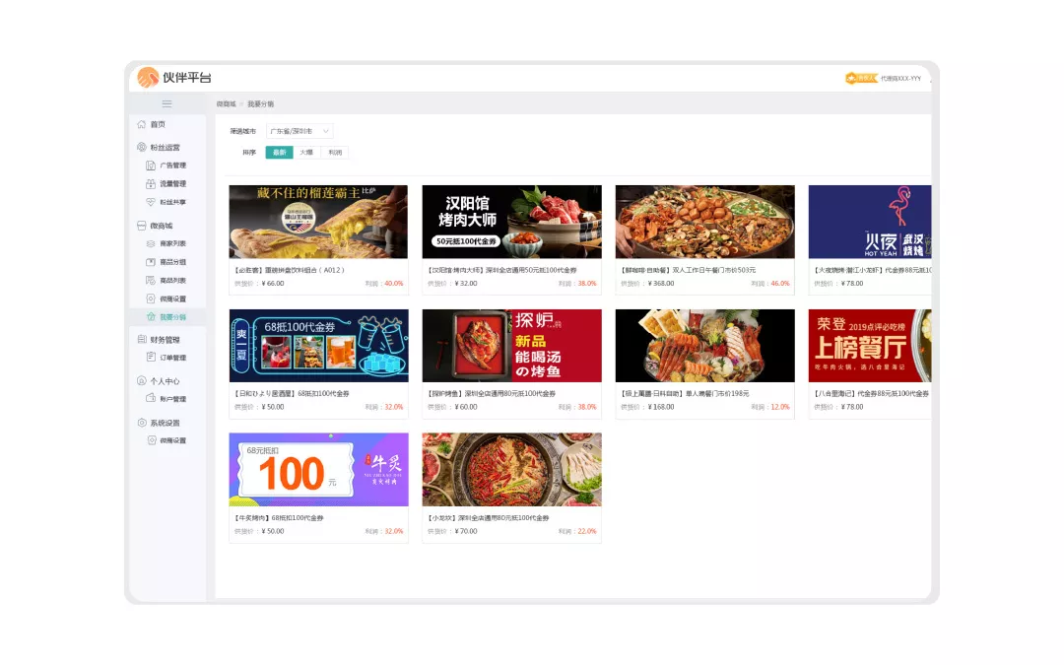Click the hamburger collapse icon above sidebar
The height and width of the screenshot is (665, 1064).
click(x=166, y=103)
